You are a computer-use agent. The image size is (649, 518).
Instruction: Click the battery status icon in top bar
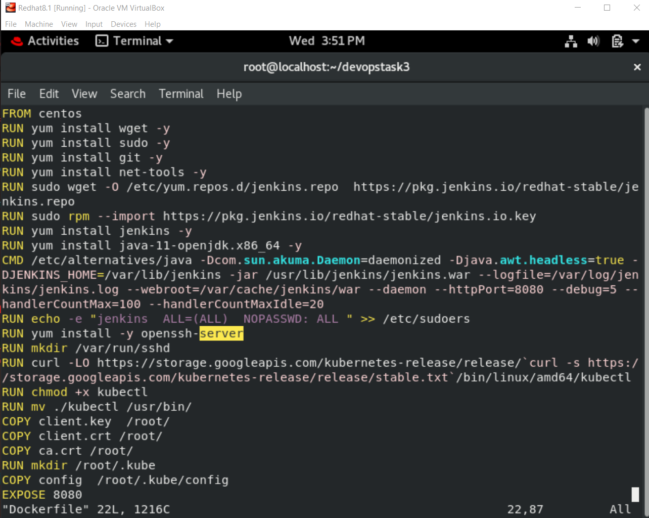tap(617, 41)
